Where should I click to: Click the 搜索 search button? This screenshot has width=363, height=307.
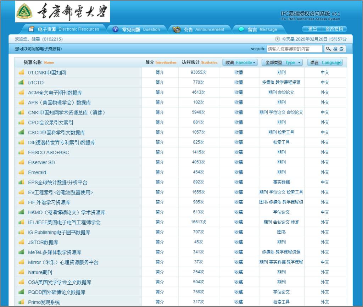(335, 49)
